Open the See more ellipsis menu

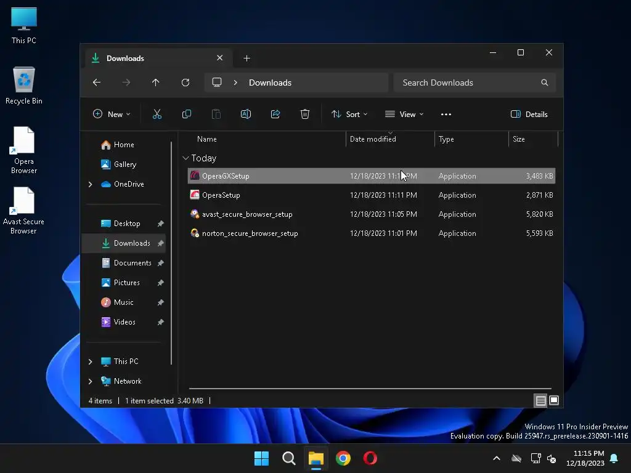click(446, 114)
